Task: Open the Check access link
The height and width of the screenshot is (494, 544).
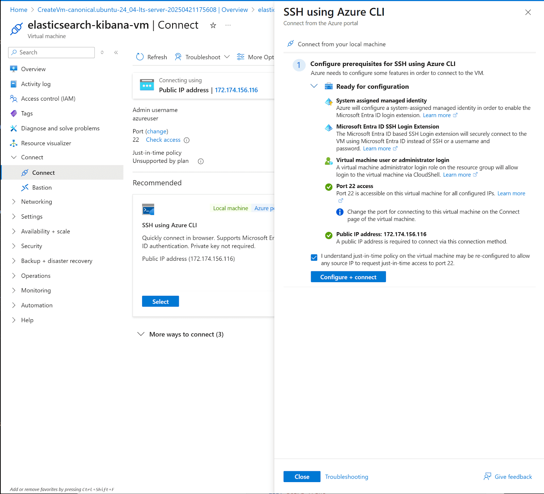Action: click(x=163, y=140)
